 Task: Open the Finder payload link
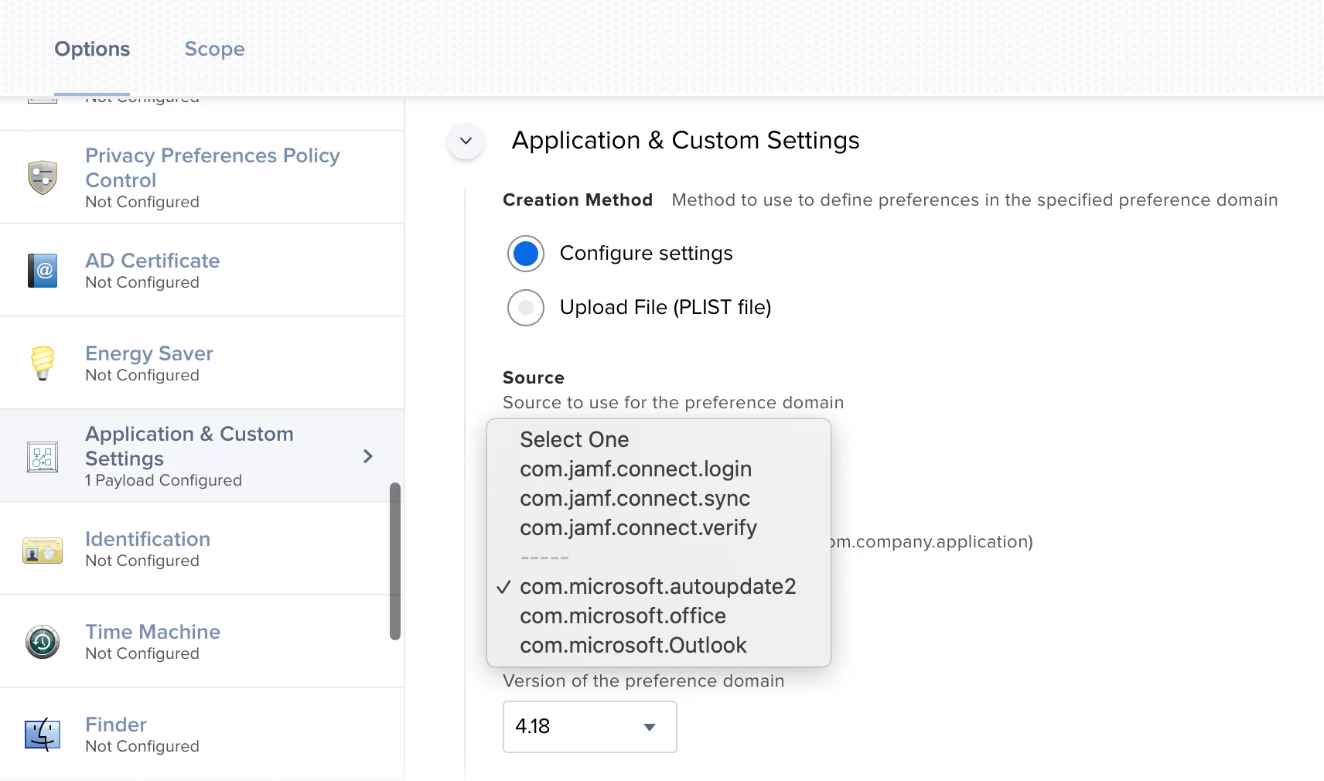coord(116,725)
